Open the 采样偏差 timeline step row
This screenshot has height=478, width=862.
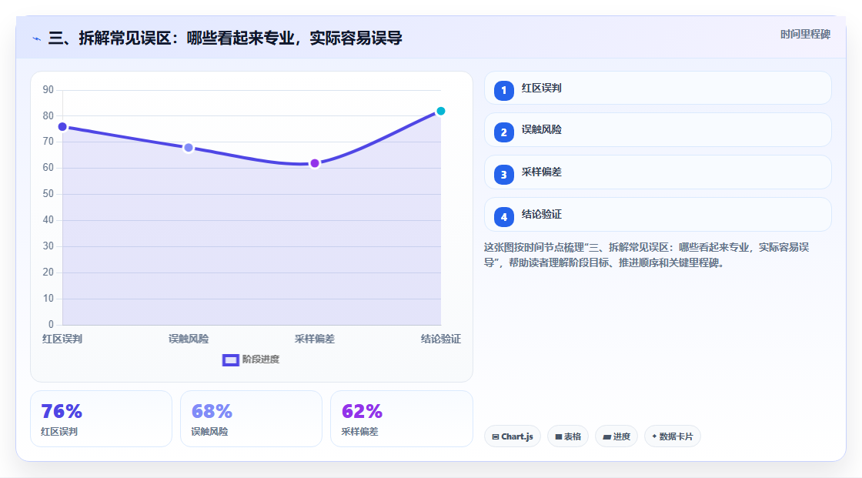657,172
